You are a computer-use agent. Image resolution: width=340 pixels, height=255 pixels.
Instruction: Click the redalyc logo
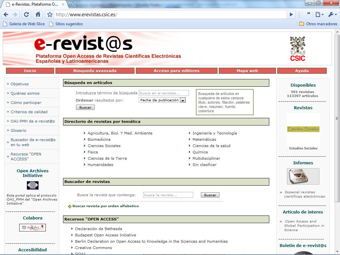pos(33,227)
